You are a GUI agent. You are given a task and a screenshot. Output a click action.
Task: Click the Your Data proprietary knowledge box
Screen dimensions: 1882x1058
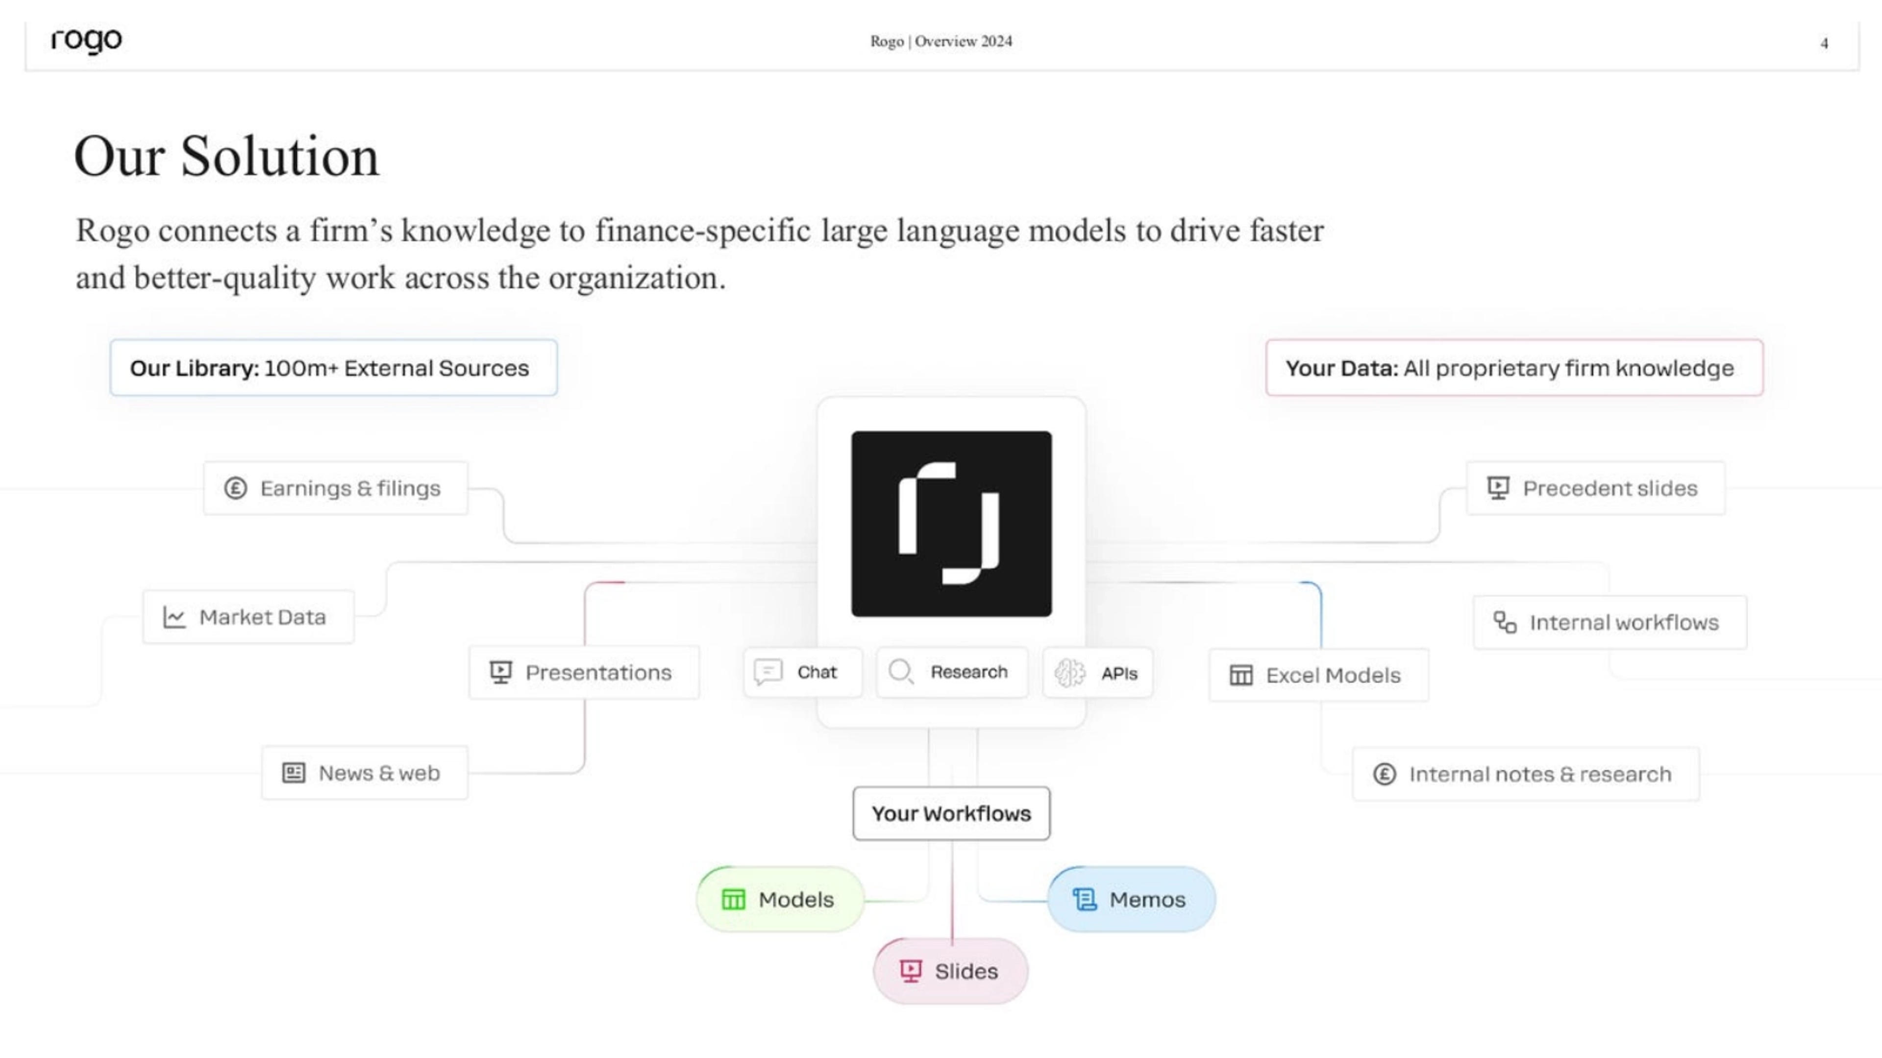point(1514,368)
